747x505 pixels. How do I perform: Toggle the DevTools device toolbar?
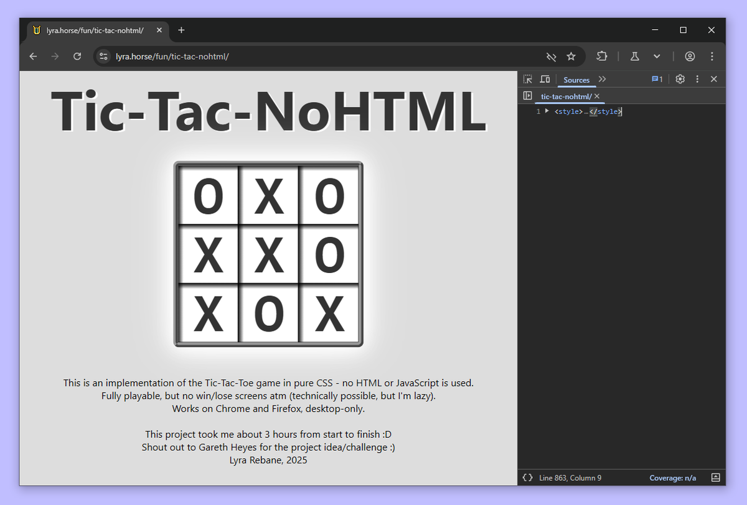[x=545, y=79]
